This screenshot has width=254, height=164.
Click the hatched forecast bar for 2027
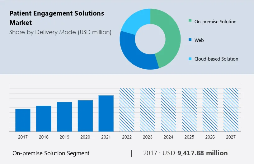(x=231, y=110)
